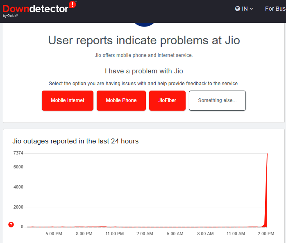Click the red question mark help icon
This screenshot has height=243, width=286.
11,225
